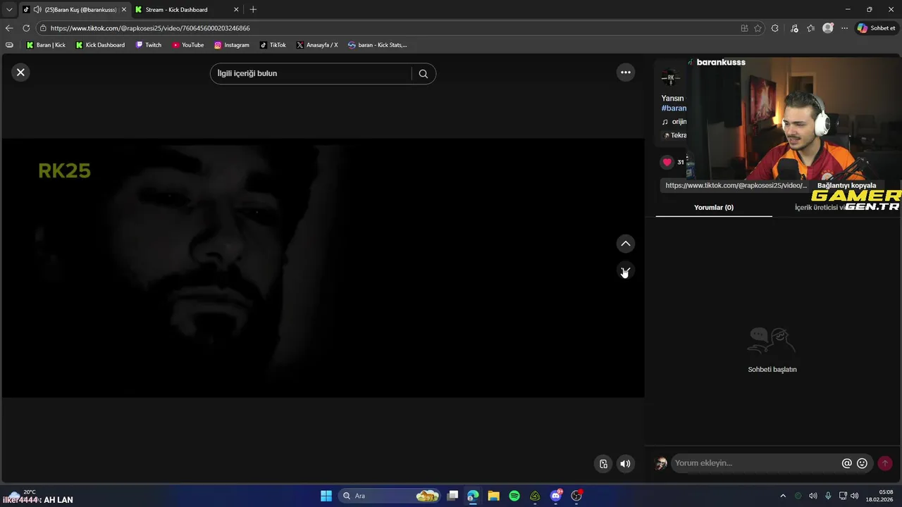Close the Kick Dashboard browser tab
This screenshot has width=902, height=507.
pyautogui.click(x=236, y=9)
